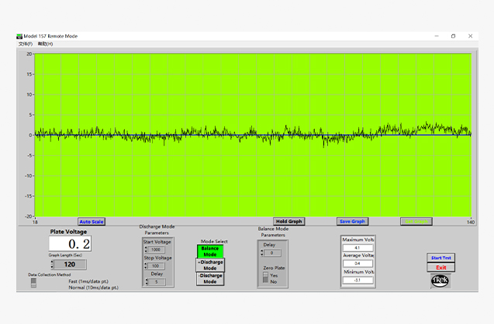
Task: Click the Balance Mode Delay stepper
Action: pyautogui.click(x=262, y=253)
